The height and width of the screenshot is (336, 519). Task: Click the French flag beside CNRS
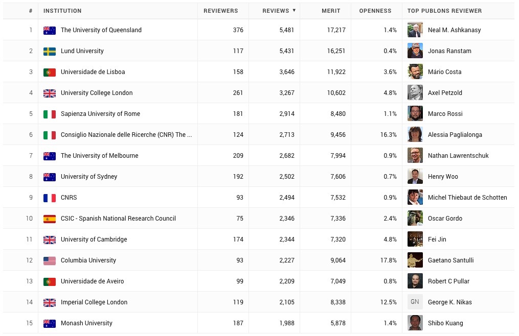pyautogui.click(x=49, y=198)
